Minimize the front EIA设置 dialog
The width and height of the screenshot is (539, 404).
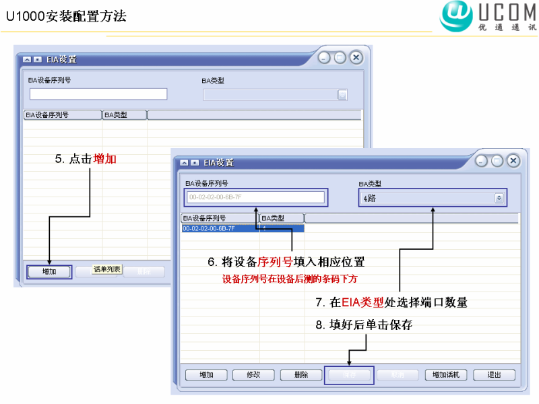481,161
